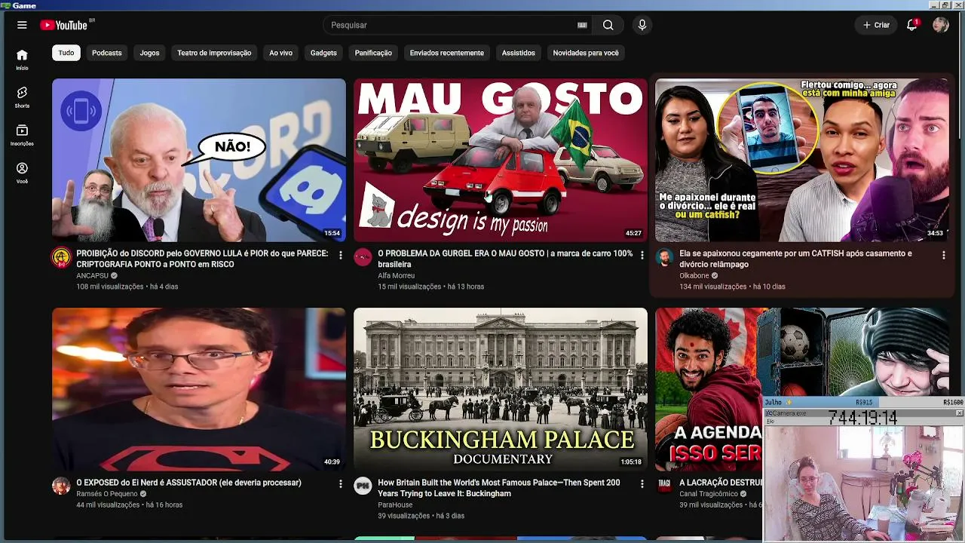The height and width of the screenshot is (543, 965).
Task: Open title 'How Britain Built the World's Most Famous Palace'
Action: tap(499, 488)
